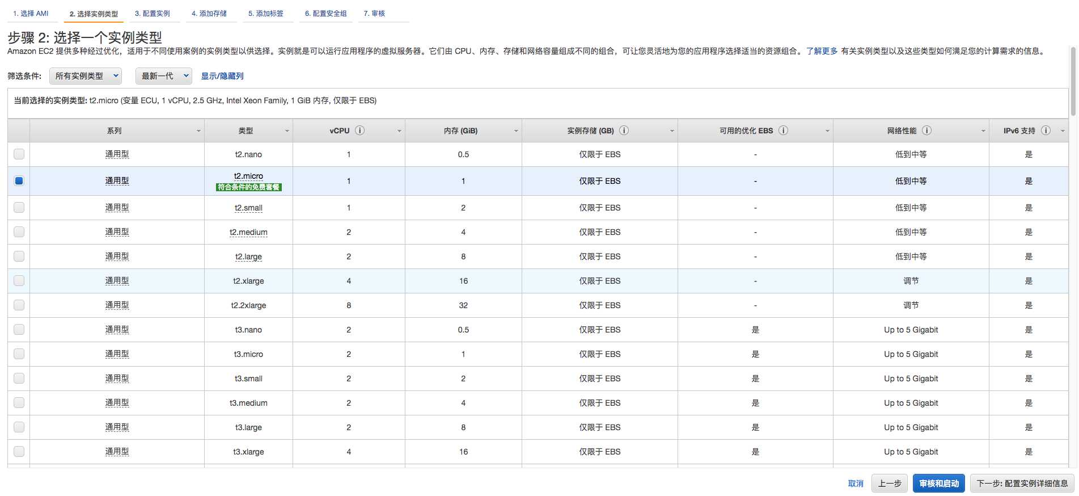Click the t2.large type name
Image resolution: width=1079 pixels, height=496 pixels.
[248, 257]
